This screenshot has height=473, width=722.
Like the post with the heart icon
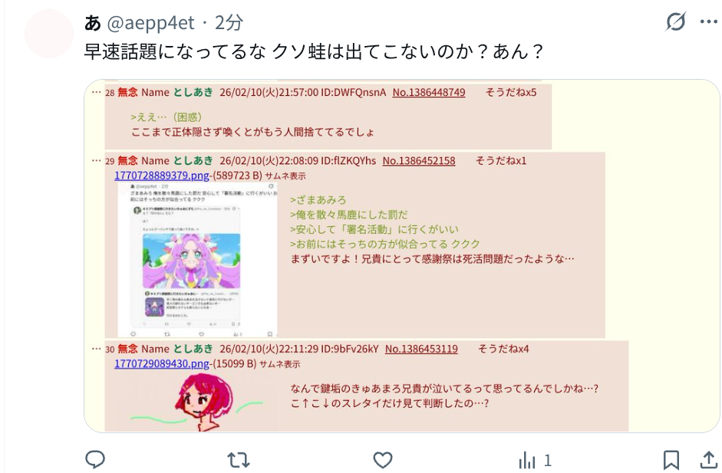pyautogui.click(x=383, y=460)
